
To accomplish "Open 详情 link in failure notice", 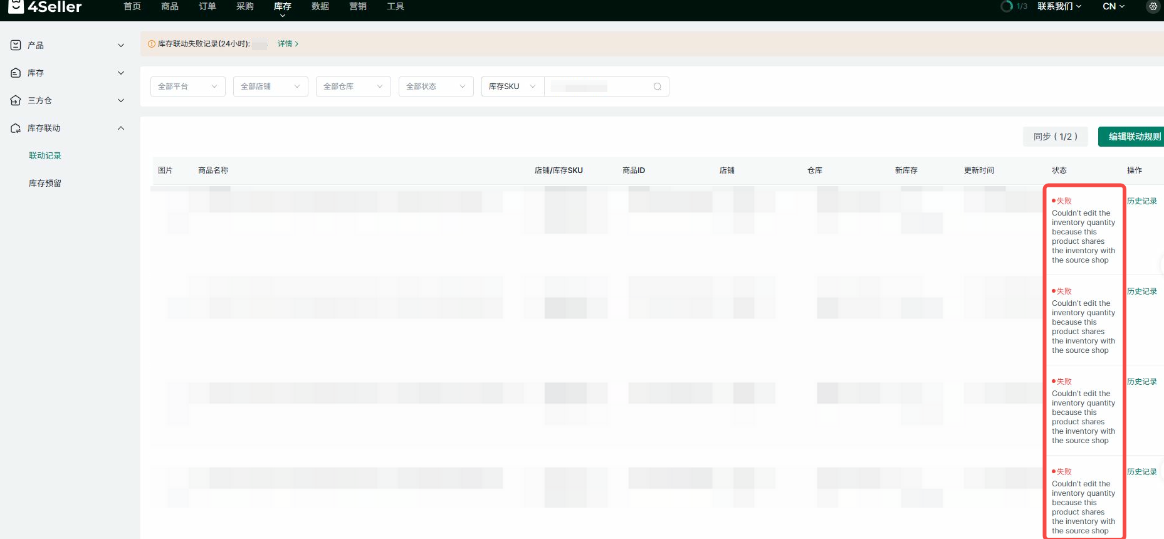I will (x=287, y=44).
